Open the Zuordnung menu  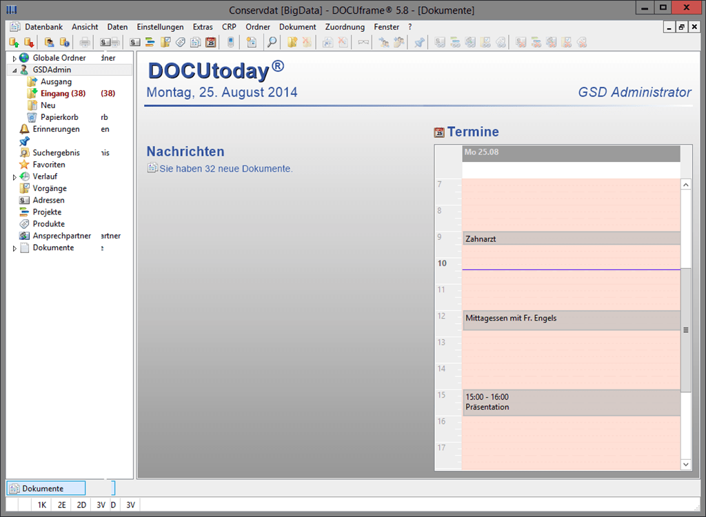pyautogui.click(x=345, y=27)
